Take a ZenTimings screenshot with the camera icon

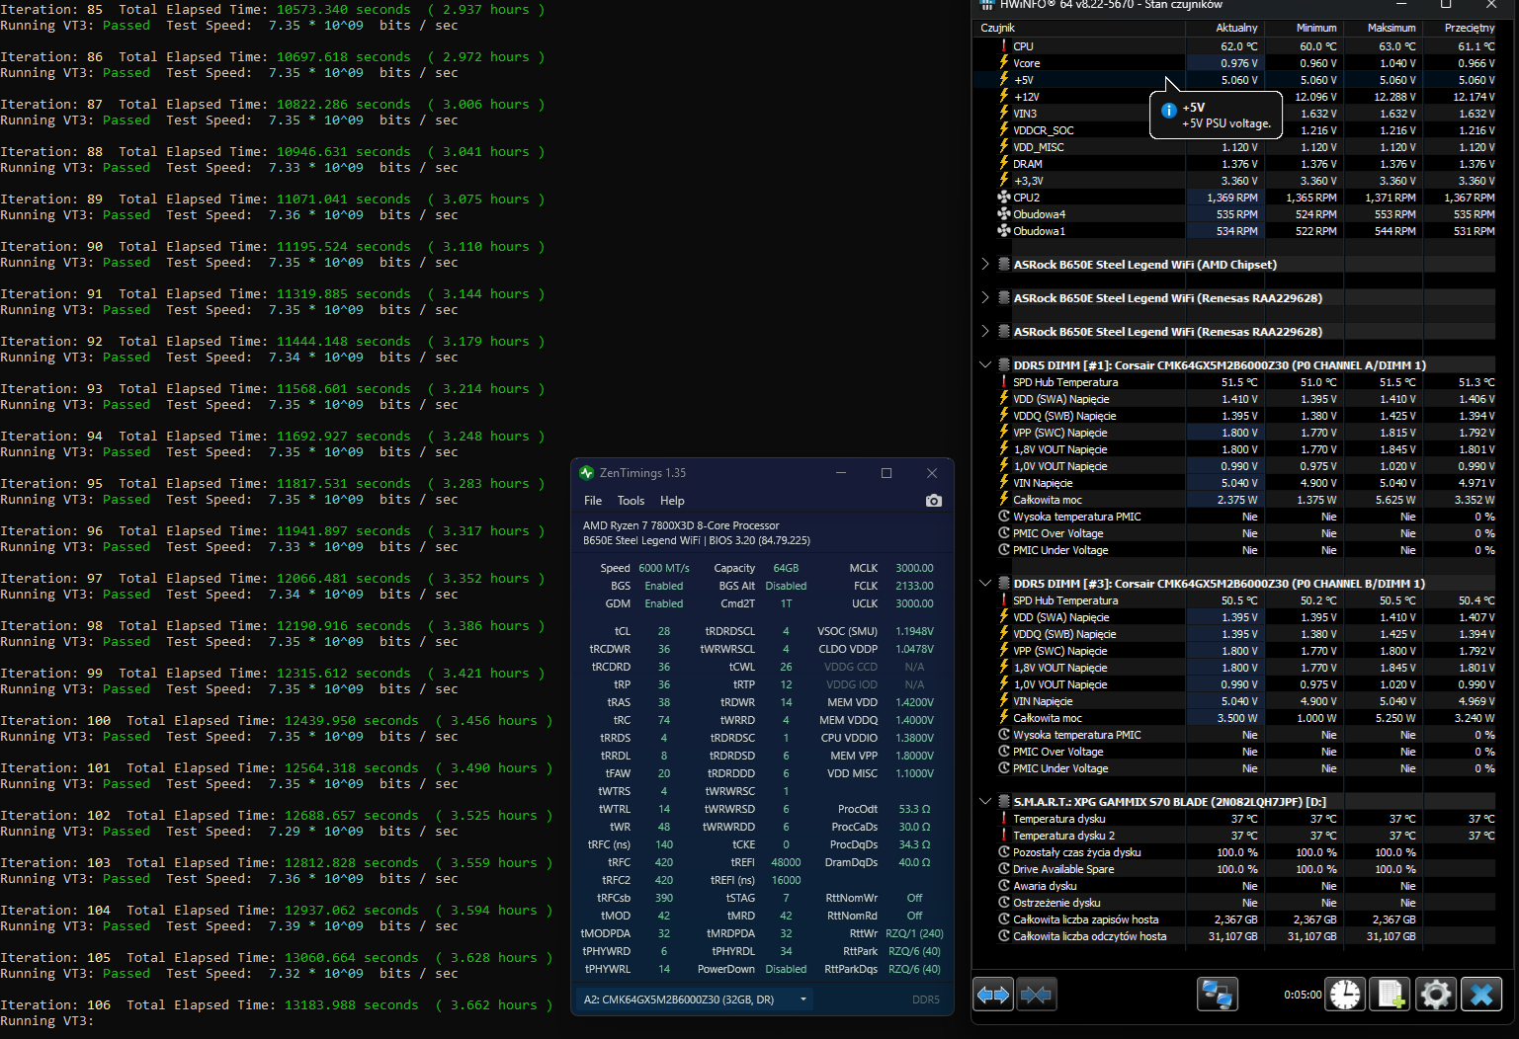click(x=933, y=501)
